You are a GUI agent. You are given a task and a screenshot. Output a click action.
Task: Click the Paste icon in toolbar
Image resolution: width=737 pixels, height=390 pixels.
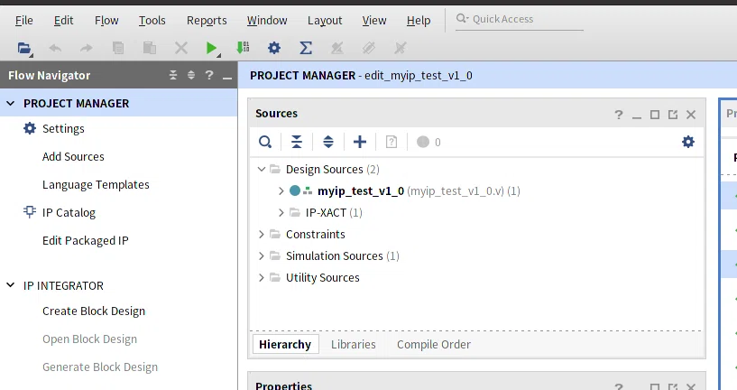(150, 48)
